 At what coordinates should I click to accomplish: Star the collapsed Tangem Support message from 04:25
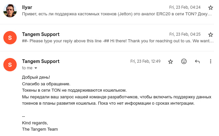(x=210, y=34)
